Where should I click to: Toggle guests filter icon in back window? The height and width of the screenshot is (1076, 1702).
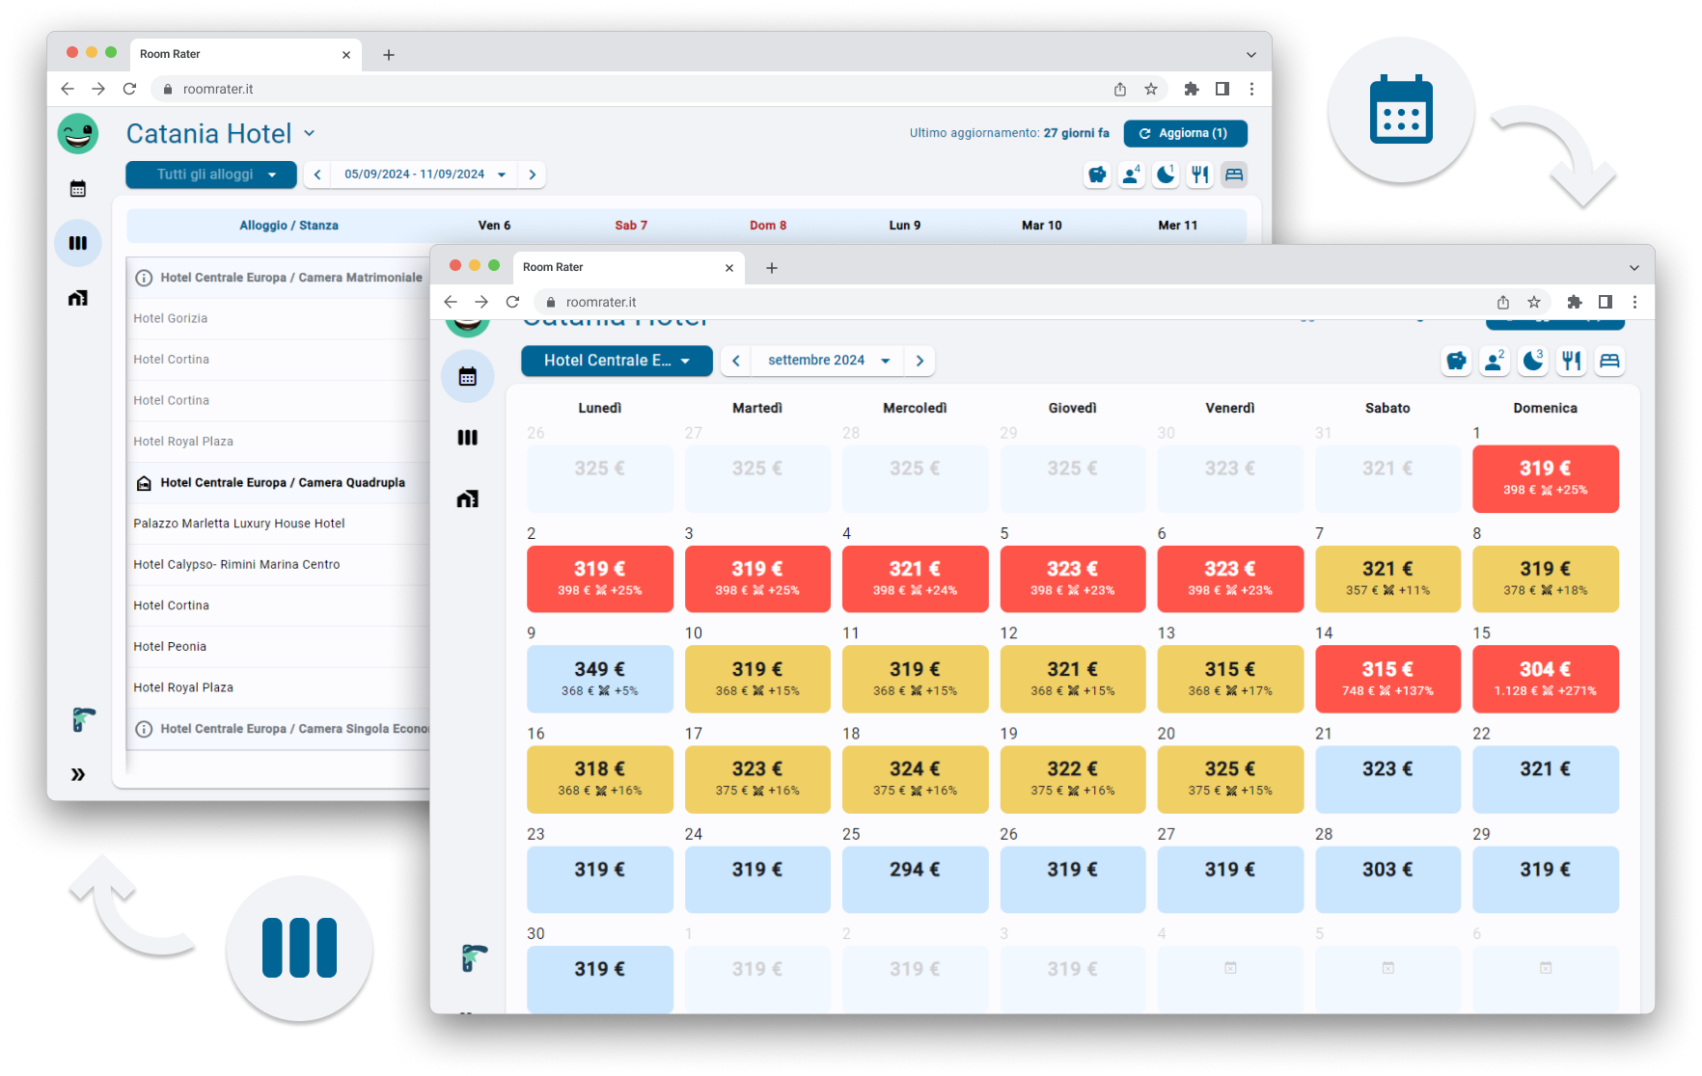(x=1131, y=175)
